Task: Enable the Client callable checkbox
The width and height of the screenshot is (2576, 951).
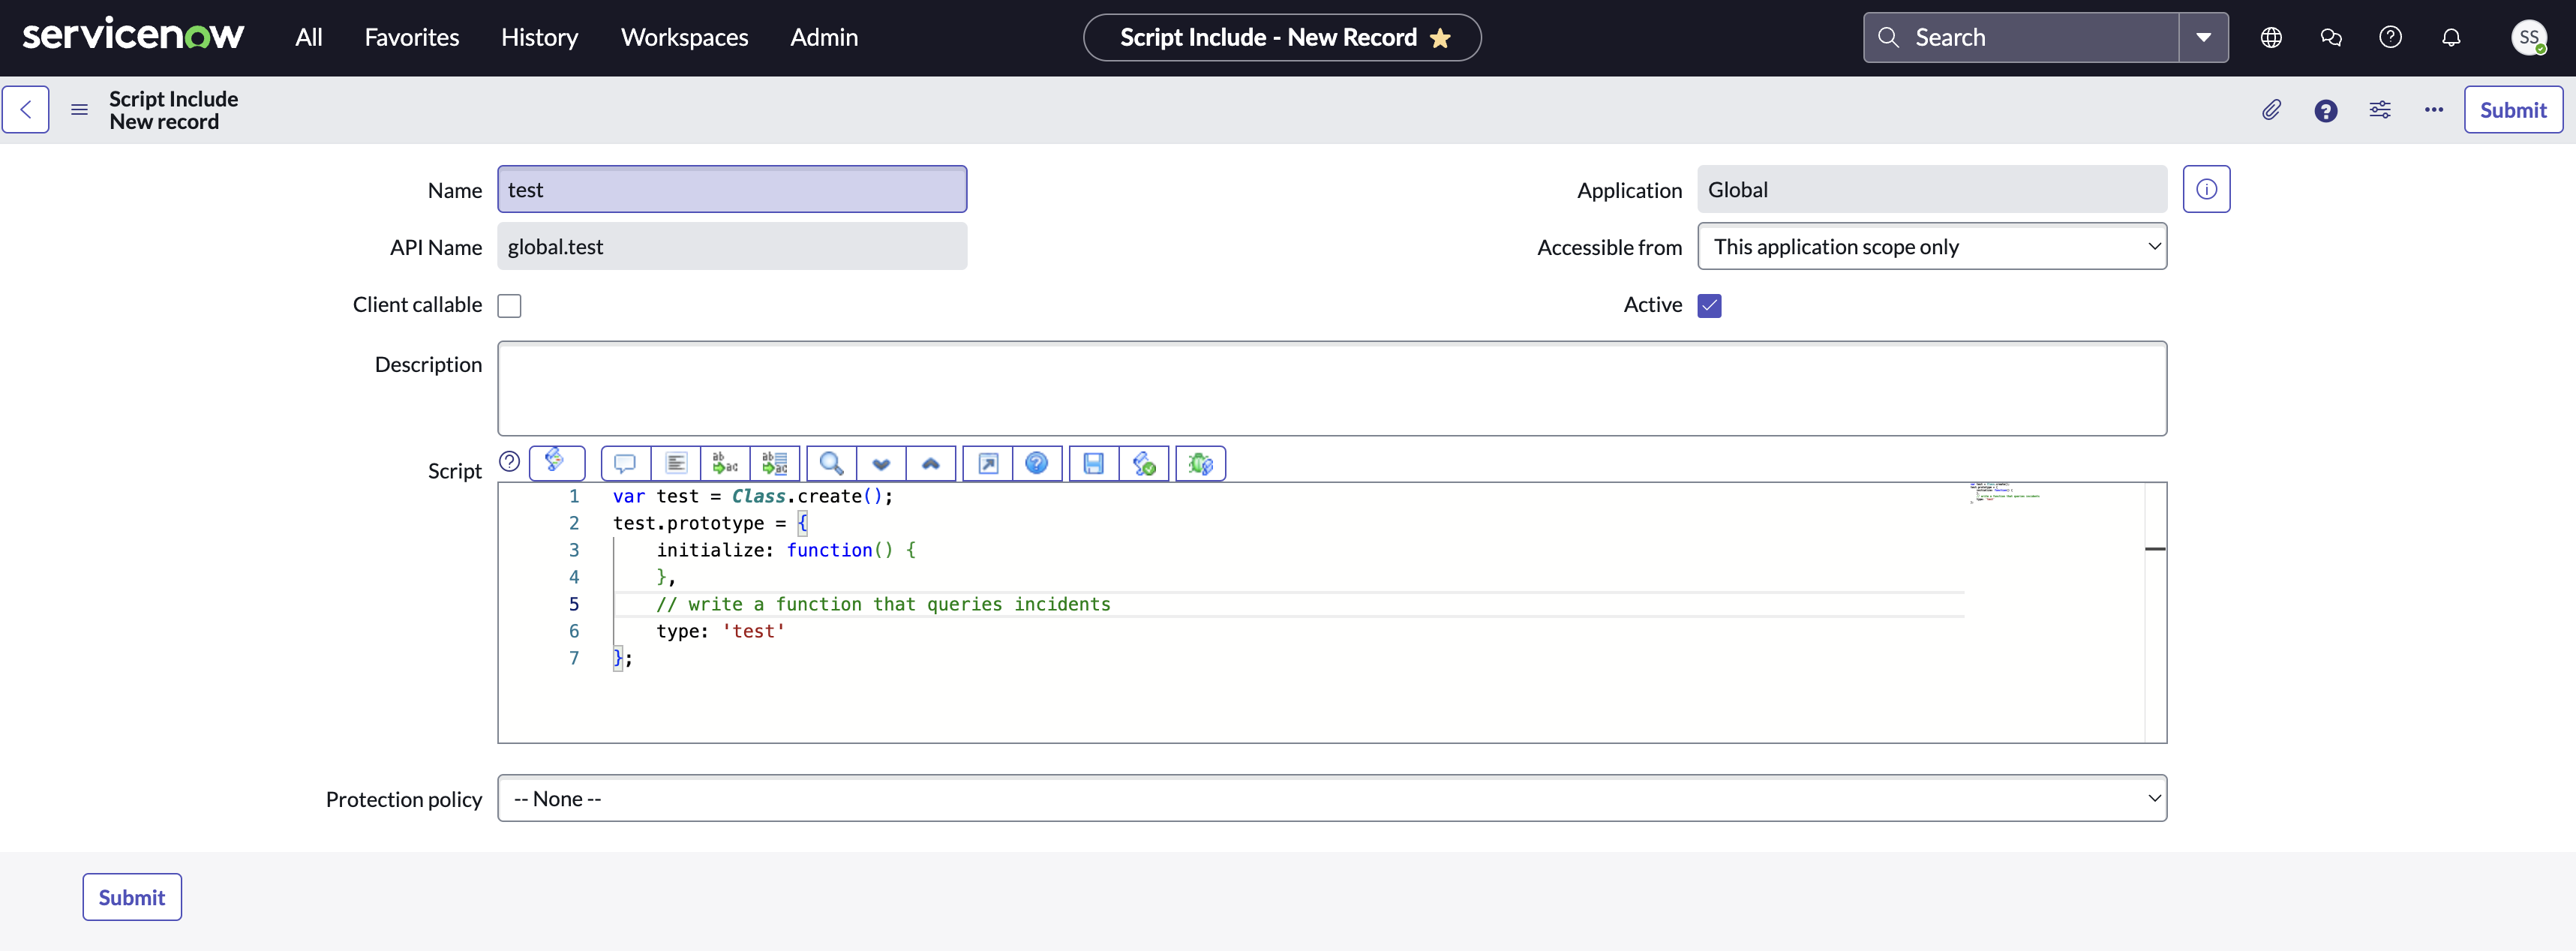Action: point(510,306)
